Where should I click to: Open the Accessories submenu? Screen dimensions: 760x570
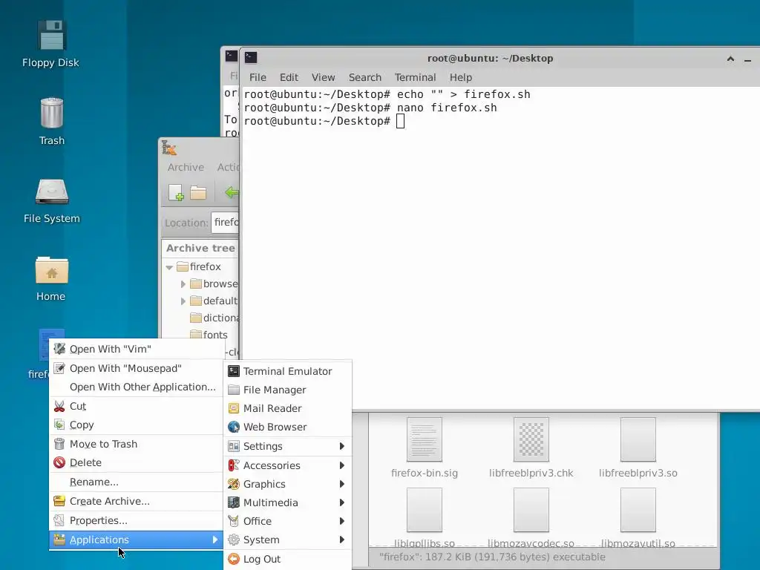[287, 465]
